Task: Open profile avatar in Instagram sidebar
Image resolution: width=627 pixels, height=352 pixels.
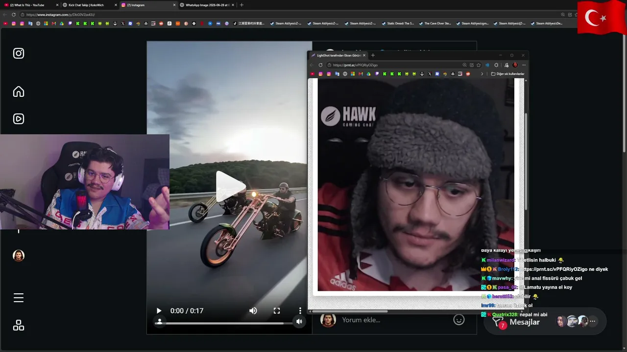Action: (x=19, y=256)
